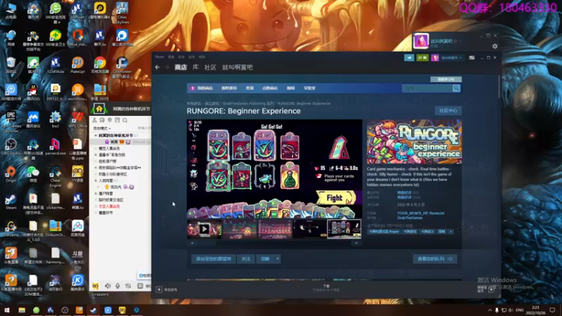This screenshot has width=562, height=316.
Task: Open the Cities Skylines desktop shortcut
Action: point(122,13)
